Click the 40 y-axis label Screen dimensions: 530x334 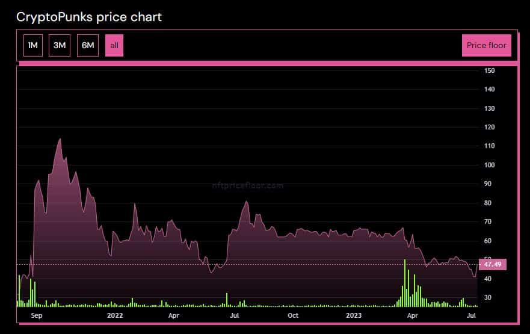coord(488,279)
